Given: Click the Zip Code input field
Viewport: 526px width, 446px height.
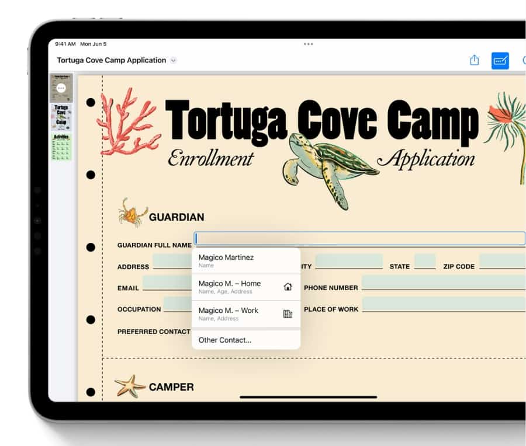Looking at the screenshot, I should click(501, 261).
